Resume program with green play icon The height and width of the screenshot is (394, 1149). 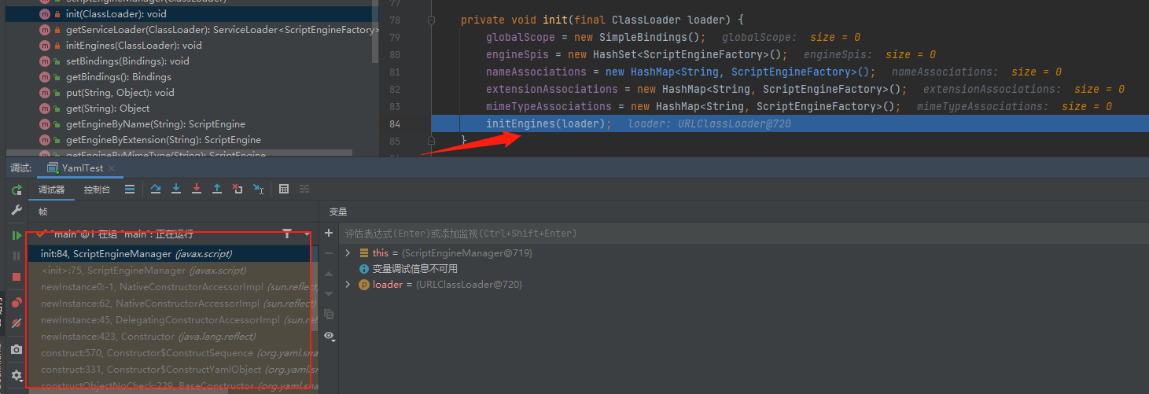click(x=17, y=235)
